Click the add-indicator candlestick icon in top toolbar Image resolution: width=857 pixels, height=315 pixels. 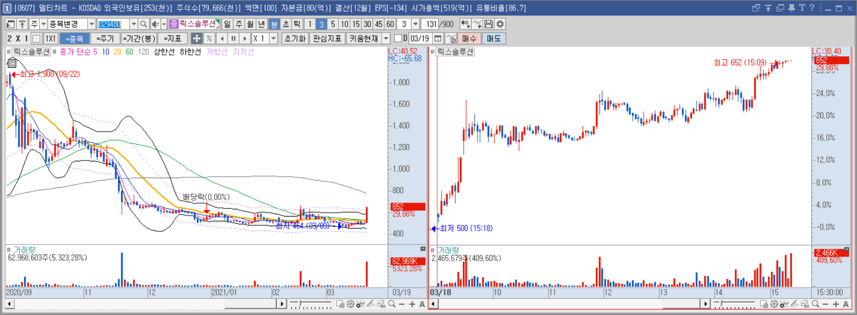[x=465, y=24]
